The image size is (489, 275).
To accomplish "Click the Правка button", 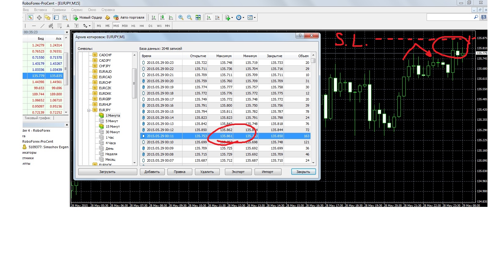I will (x=180, y=172).
